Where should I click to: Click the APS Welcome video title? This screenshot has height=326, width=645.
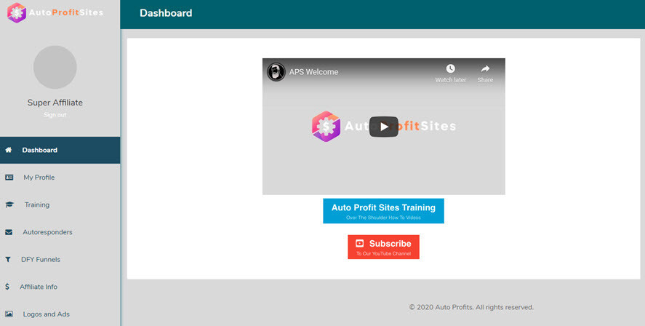click(x=313, y=72)
